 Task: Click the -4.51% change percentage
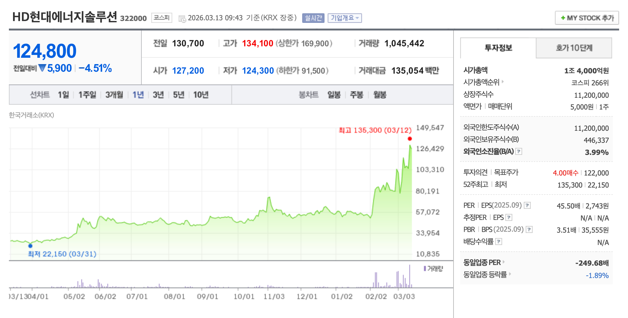pos(95,68)
